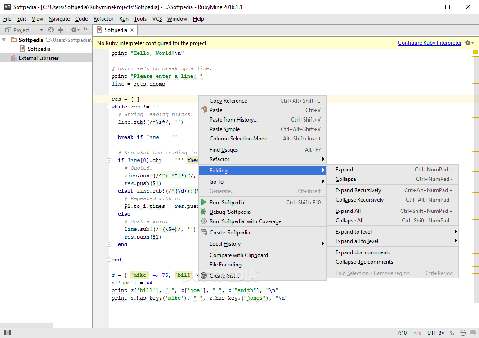Open the Tools menu
The height and width of the screenshot is (338, 479).
(140, 19)
